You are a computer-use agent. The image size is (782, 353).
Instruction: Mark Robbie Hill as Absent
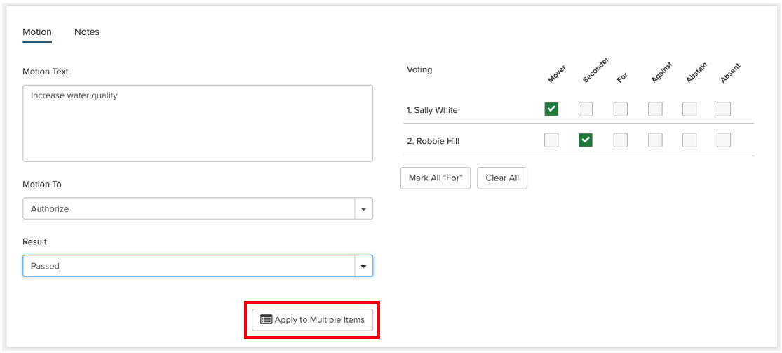pyautogui.click(x=724, y=140)
